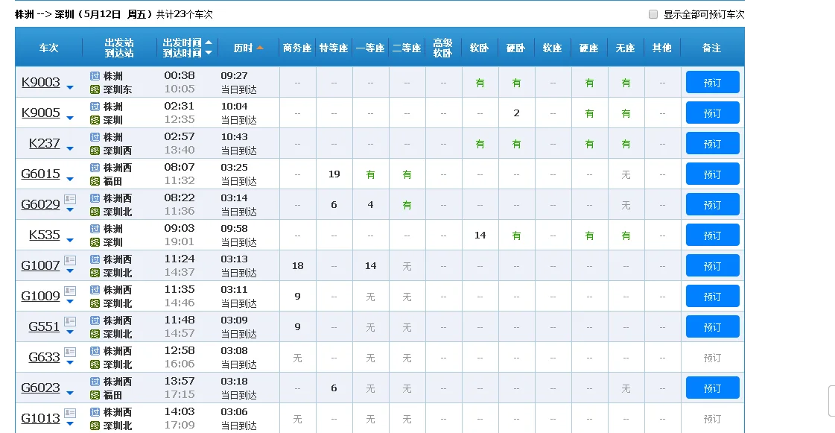Book train K9005 with 预订 button
This screenshot has height=433, width=835.
click(x=712, y=113)
